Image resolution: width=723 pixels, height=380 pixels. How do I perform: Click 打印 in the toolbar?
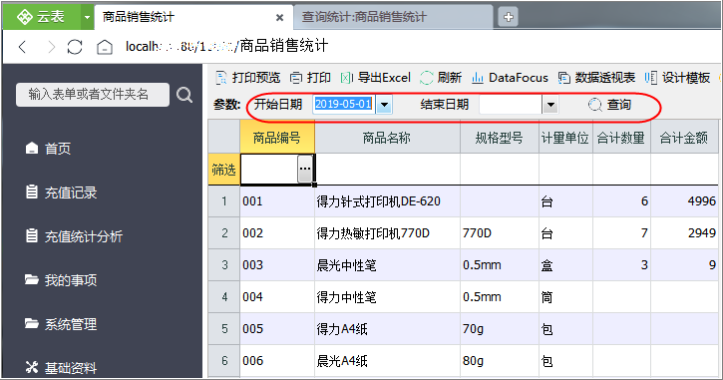click(x=310, y=78)
